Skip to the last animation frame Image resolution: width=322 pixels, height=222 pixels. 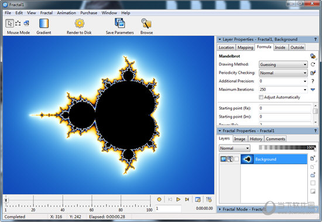187,199
